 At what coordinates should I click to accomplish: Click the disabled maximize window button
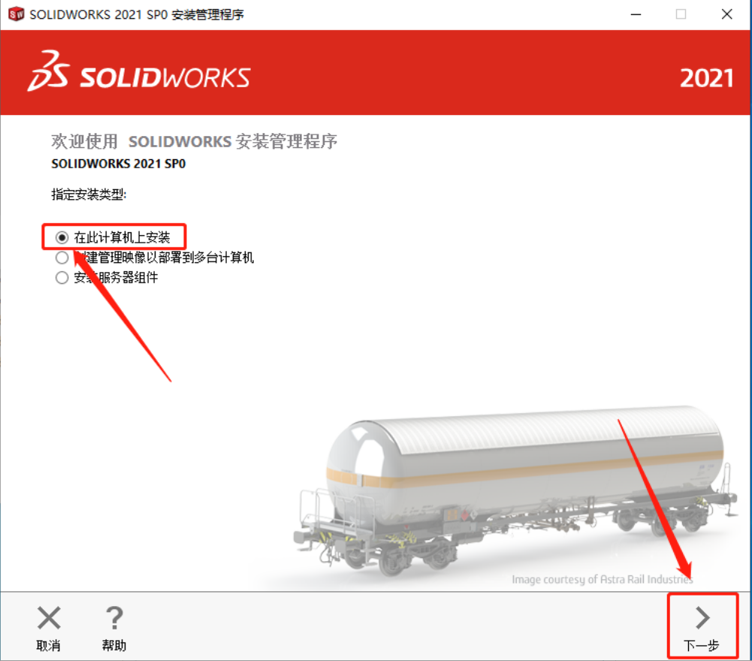point(681,14)
